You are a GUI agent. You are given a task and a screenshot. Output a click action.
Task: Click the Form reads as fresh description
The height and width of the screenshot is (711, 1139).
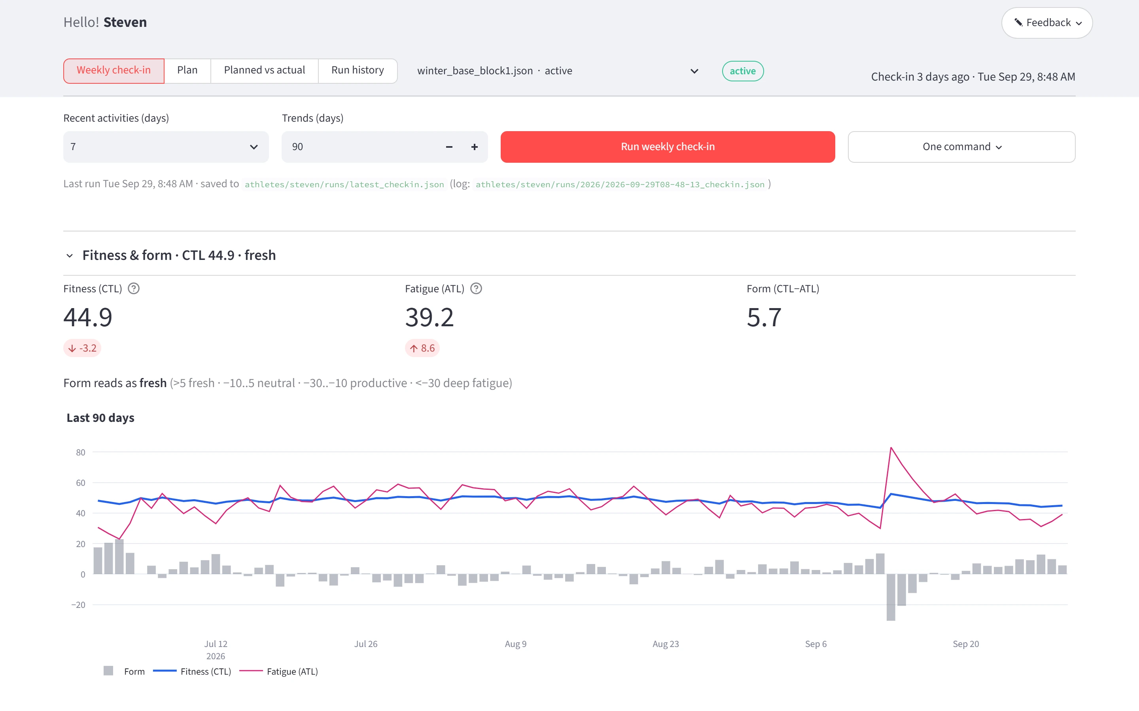pyautogui.click(x=288, y=383)
